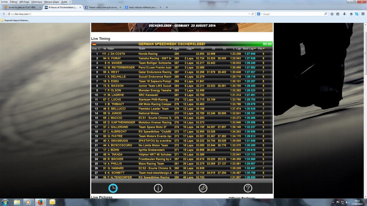Open the Édition menu
The height and width of the screenshot is (206, 367).
(x=14, y=2)
